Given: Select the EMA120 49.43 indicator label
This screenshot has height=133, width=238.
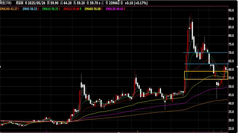Looking at the screenshot, I should pyautogui.click(x=114, y=9).
